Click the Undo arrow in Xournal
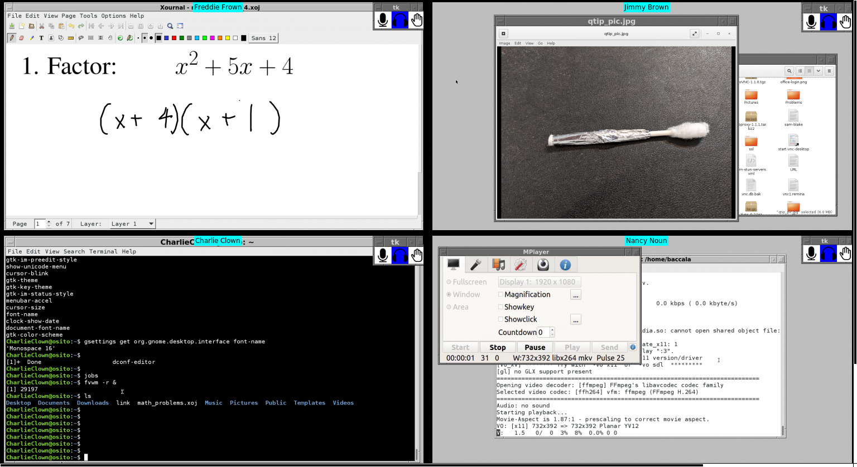857x467 pixels. click(71, 26)
